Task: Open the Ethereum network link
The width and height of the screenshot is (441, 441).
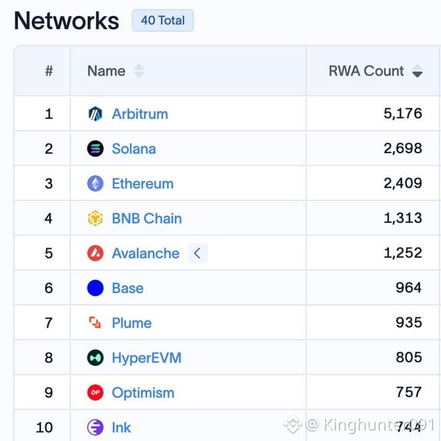Action: click(143, 184)
